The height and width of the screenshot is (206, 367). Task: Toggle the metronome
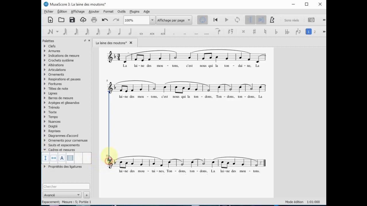272,20
